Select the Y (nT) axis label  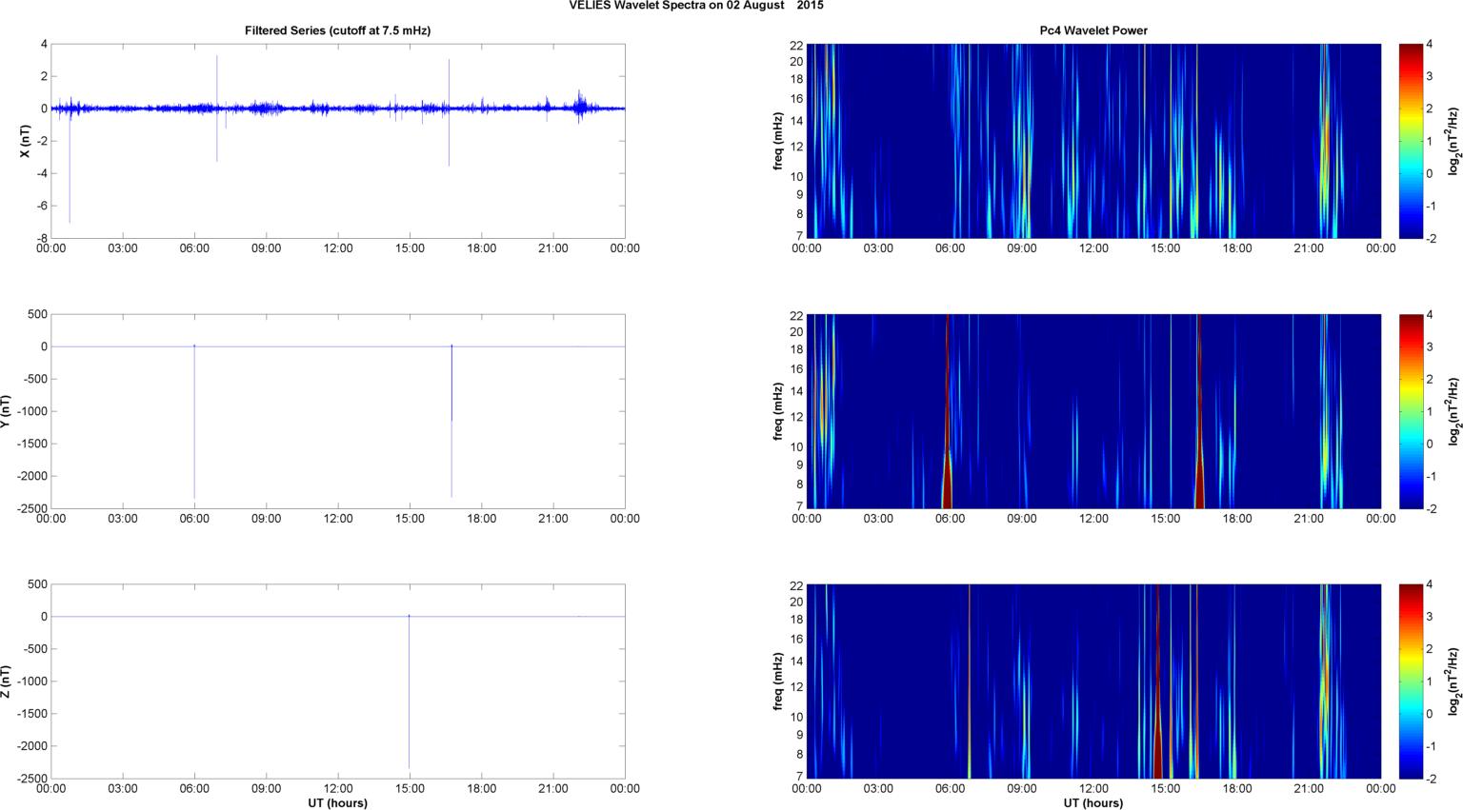point(5,411)
